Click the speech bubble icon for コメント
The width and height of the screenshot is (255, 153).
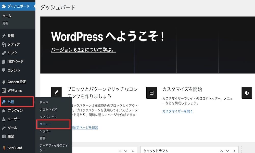[4, 70]
